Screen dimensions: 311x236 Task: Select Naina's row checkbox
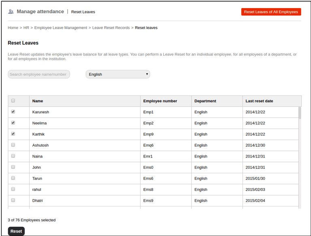13,156
